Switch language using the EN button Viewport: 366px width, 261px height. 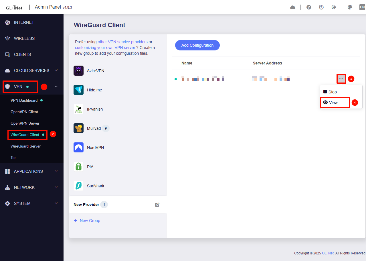click(362, 7)
